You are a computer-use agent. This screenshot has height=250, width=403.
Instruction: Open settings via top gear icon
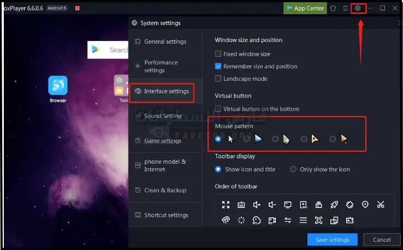(x=358, y=8)
